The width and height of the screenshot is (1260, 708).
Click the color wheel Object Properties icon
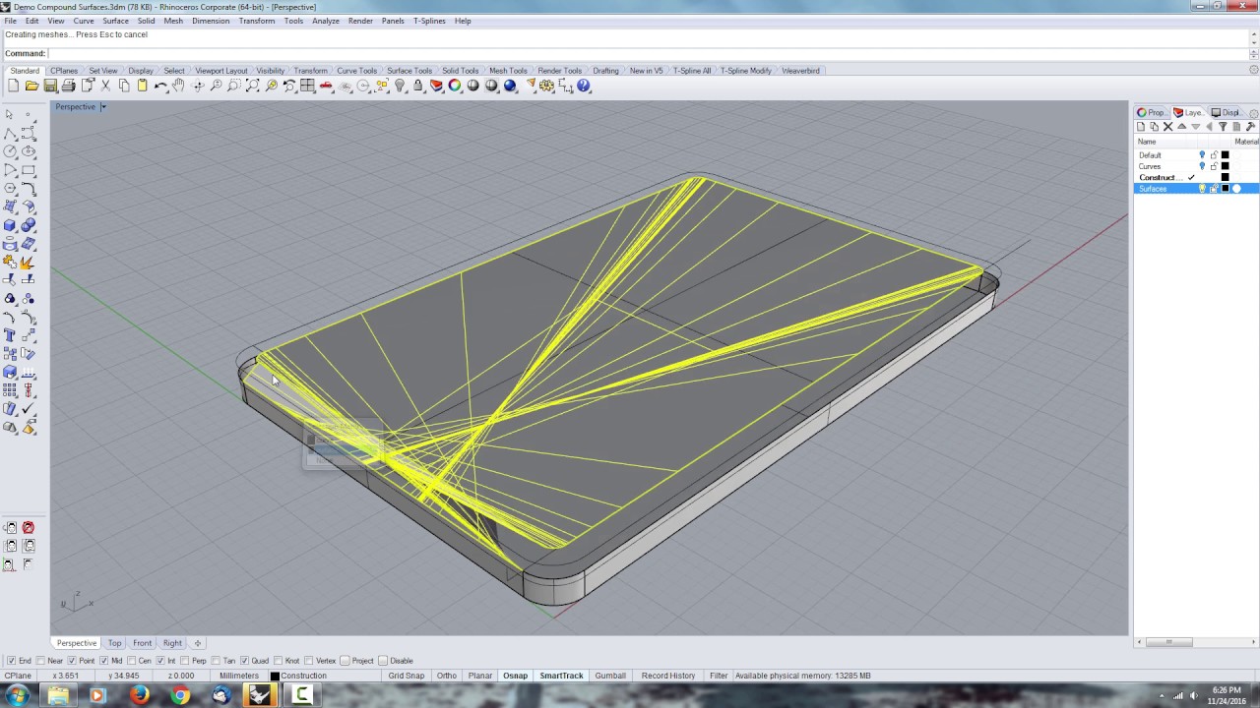(x=455, y=87)
